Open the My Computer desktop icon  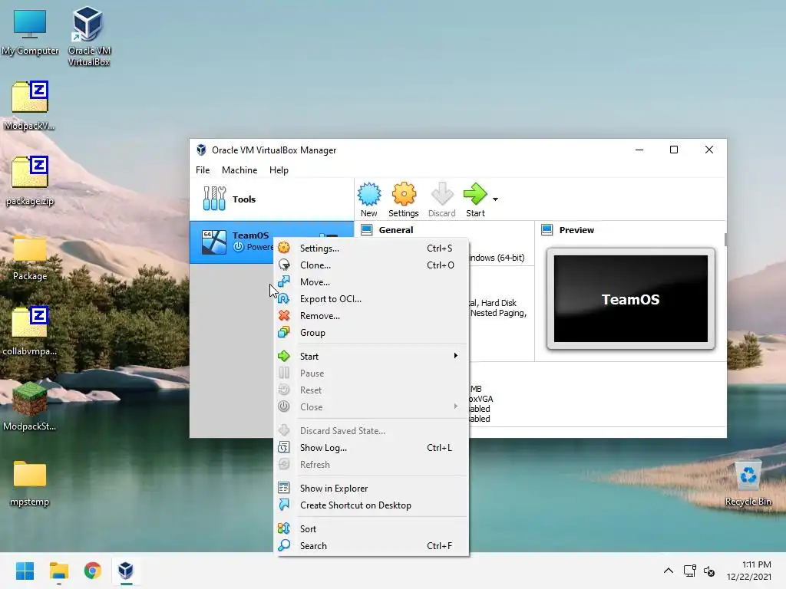(30, 31)
